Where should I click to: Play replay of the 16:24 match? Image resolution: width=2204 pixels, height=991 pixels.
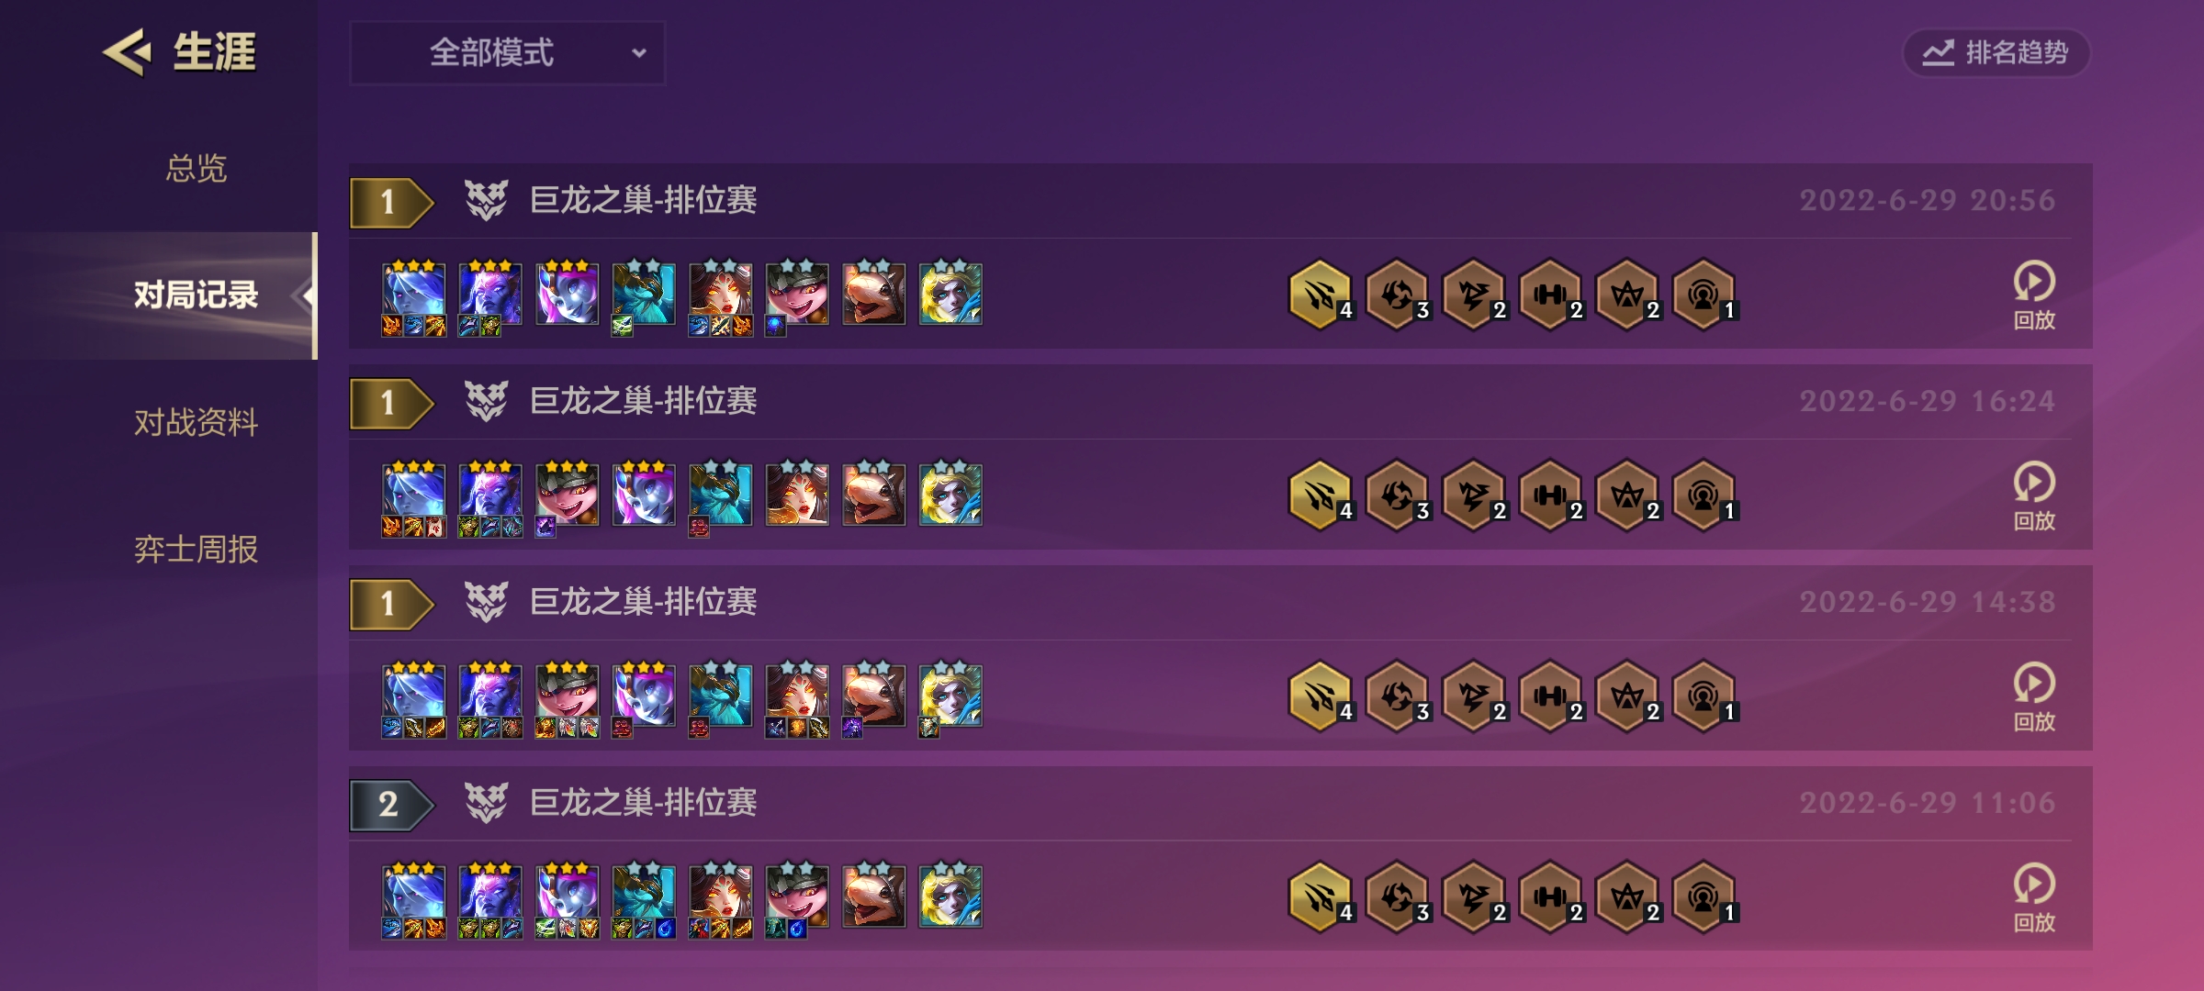(x=2034, y=496)
